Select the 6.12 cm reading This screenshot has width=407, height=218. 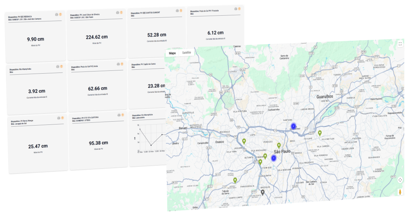pos(216,33)
